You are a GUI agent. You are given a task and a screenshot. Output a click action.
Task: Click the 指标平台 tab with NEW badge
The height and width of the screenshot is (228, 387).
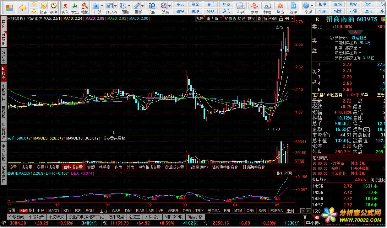click(32, 210)
